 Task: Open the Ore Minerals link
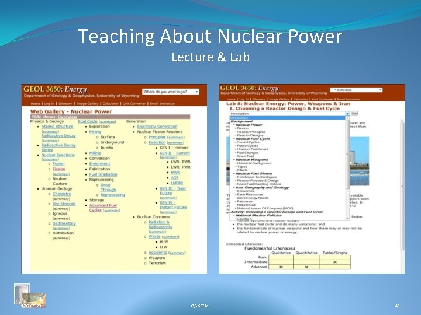[64, 204]
